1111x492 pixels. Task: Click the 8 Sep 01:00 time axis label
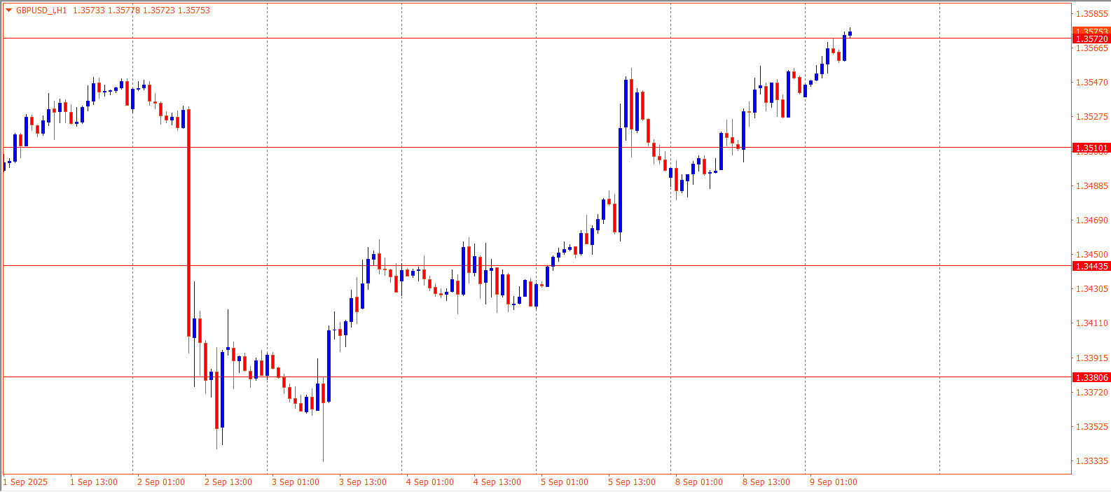click(x=699, y=482)
